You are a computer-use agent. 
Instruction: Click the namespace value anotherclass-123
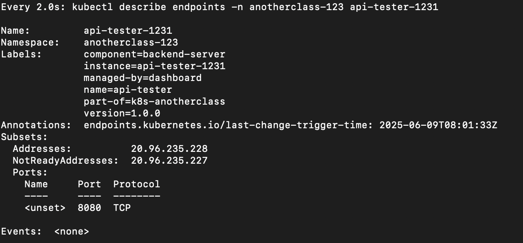pyautogui.click(x=131, y=43)
